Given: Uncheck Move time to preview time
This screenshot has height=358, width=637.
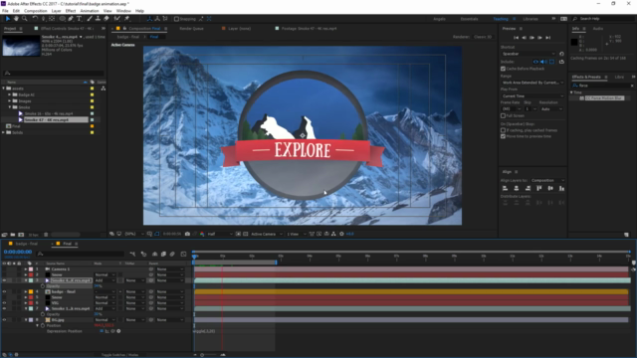Looking at the screenshot, I should click(x=503, y=136).
